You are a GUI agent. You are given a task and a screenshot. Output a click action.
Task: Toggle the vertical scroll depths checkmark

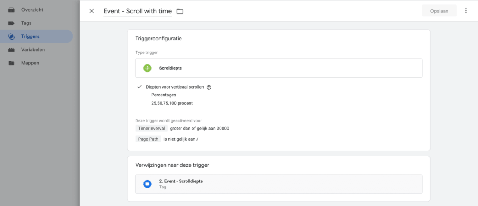[x=139, y=87]
